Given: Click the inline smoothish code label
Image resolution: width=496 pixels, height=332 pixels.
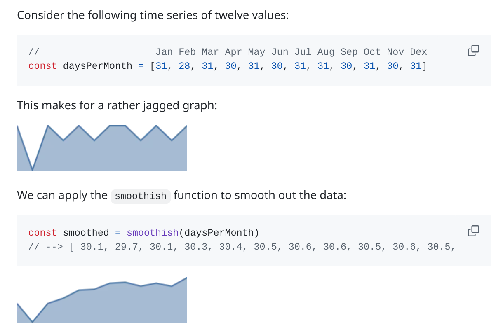Looking at the screenshot, I should click(x=141, y=196).
